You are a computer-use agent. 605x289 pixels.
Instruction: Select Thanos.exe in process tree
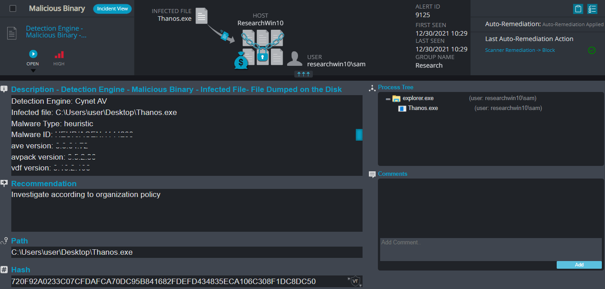point(423,108)
